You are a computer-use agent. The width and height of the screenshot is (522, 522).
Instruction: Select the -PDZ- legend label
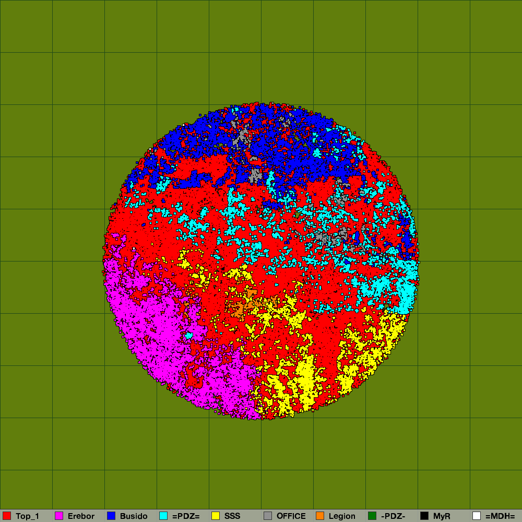click(393, 516)
